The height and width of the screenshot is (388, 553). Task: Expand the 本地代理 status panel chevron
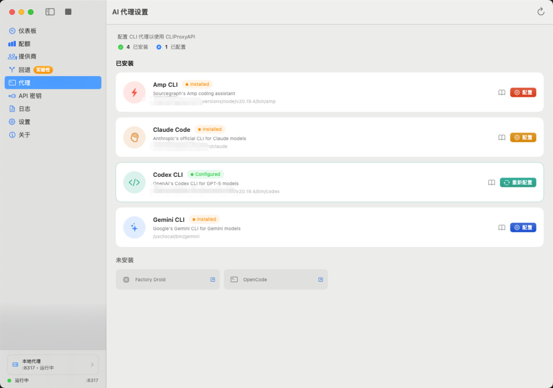[x=92, y=364]
